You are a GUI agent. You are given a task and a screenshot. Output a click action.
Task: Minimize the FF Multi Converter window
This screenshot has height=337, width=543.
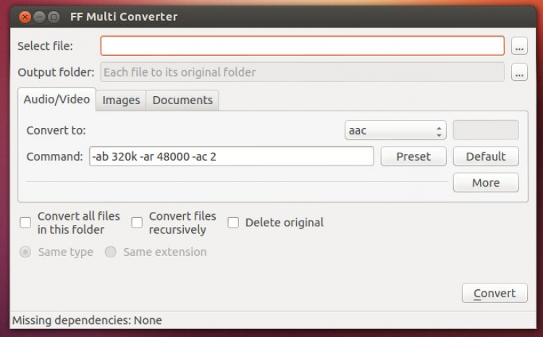39,17
